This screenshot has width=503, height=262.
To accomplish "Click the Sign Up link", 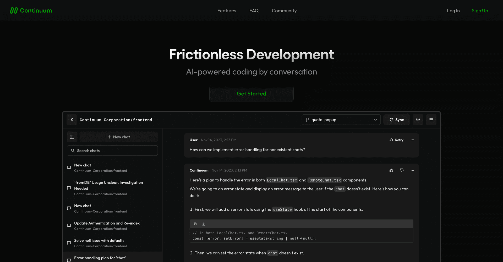I will click(480, 11).
